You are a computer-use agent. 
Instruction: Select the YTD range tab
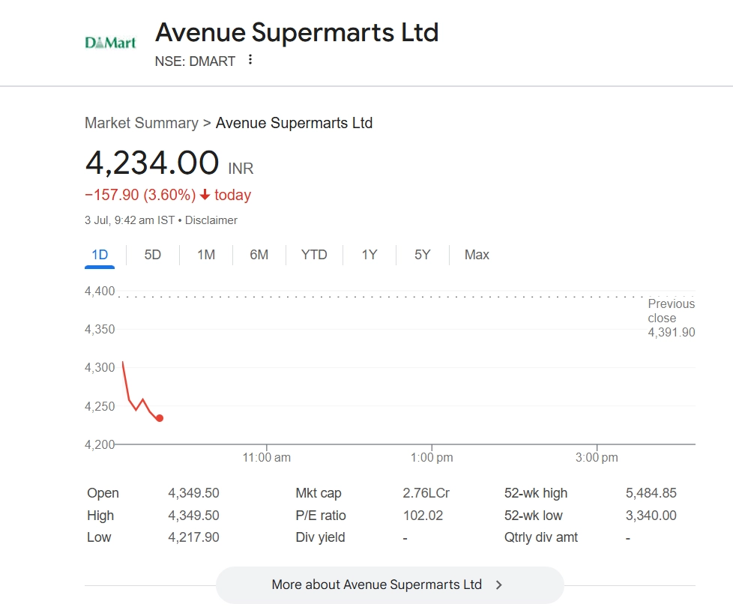314,255
